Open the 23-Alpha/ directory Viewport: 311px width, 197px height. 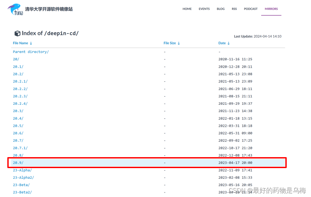point(22,170)
